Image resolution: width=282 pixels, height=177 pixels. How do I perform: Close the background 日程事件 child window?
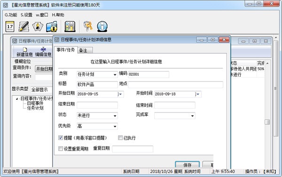tap(266, 41)
